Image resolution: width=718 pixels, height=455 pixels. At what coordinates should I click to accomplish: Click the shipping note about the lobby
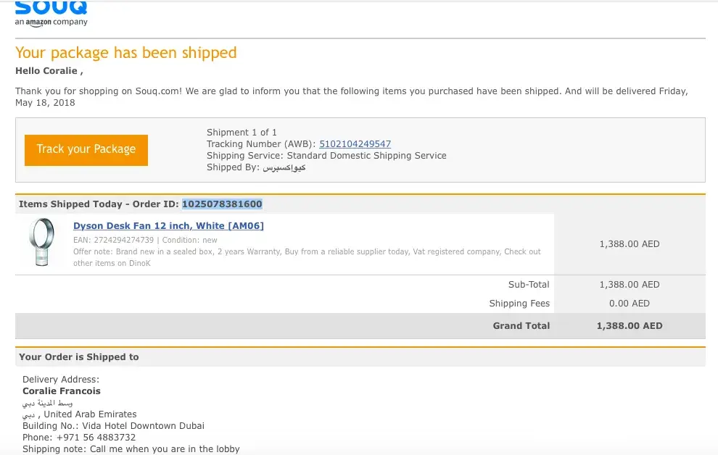131,449
